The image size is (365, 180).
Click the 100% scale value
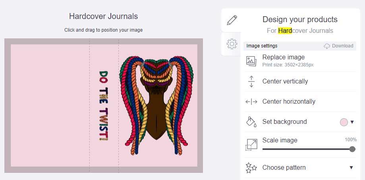tap(351, 140)
